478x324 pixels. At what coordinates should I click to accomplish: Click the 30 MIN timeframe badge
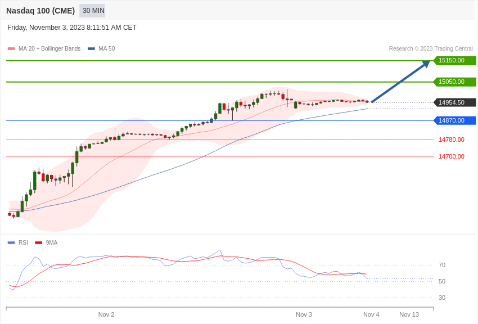(92, 11)
